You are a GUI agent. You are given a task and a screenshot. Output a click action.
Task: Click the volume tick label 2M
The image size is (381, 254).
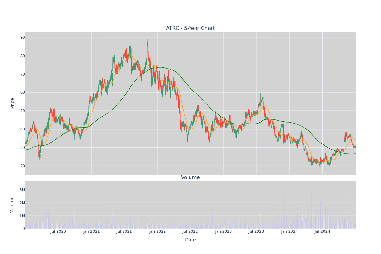point(22,203)
